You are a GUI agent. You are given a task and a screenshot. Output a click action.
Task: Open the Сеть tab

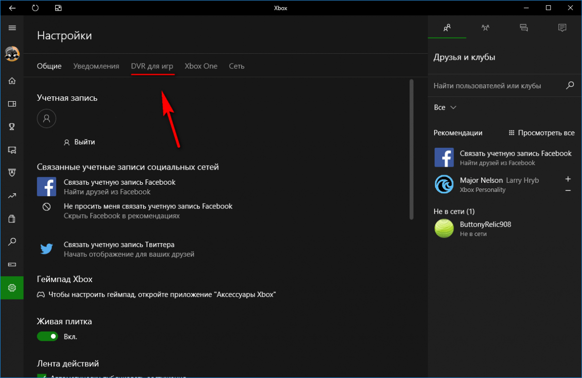coord(237,66)
